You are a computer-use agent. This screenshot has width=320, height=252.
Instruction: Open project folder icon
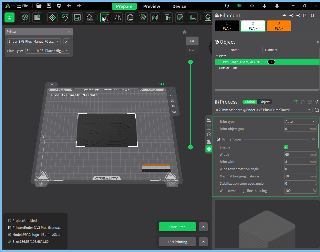39,6
